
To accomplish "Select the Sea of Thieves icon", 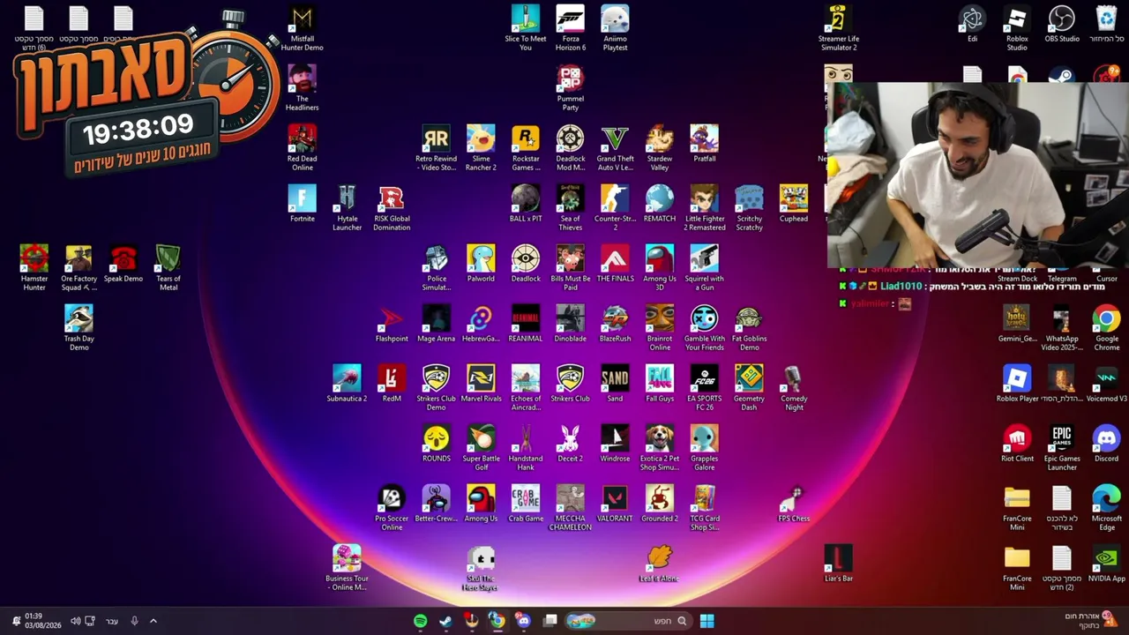I will point(571,208).
